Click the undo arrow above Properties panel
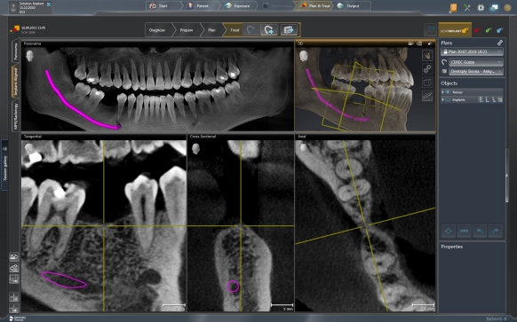517x322 pixels. pos(480,231)
